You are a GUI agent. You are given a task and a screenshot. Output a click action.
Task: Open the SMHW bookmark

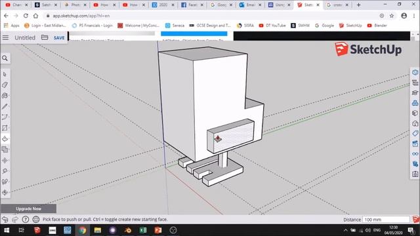pyautogui.click(x=300, y=26)
